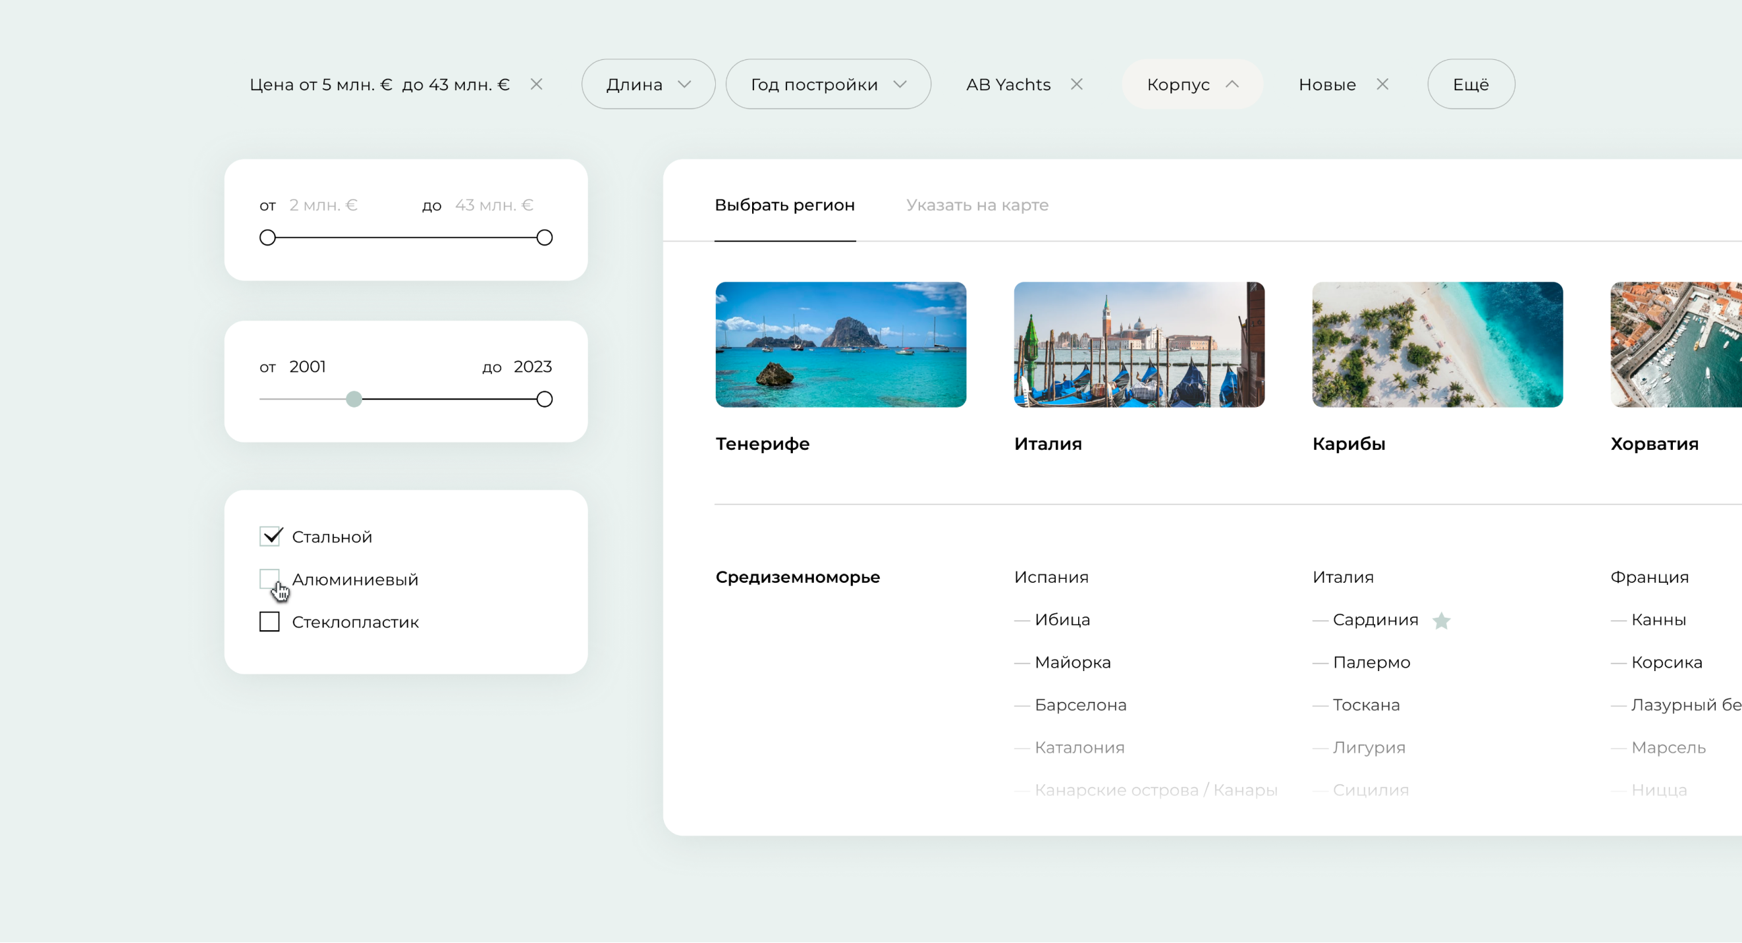Expand the Год постройки dropdown
The image size is (1742, 943).
click(828, 84)
